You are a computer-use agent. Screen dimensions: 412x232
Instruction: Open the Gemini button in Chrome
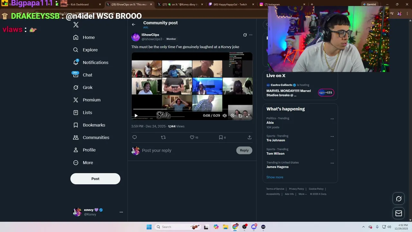[x=369, y=4]
